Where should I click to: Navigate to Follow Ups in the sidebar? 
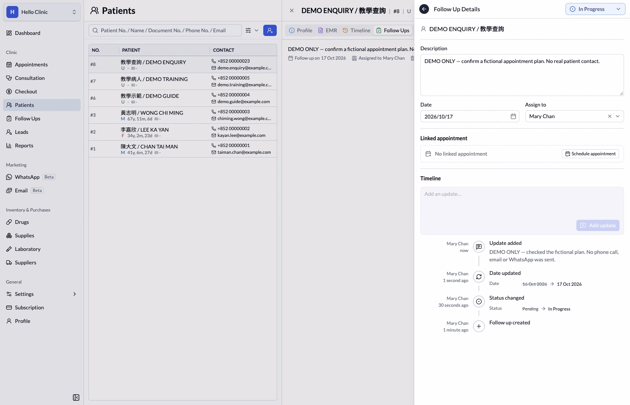[42, 118]
